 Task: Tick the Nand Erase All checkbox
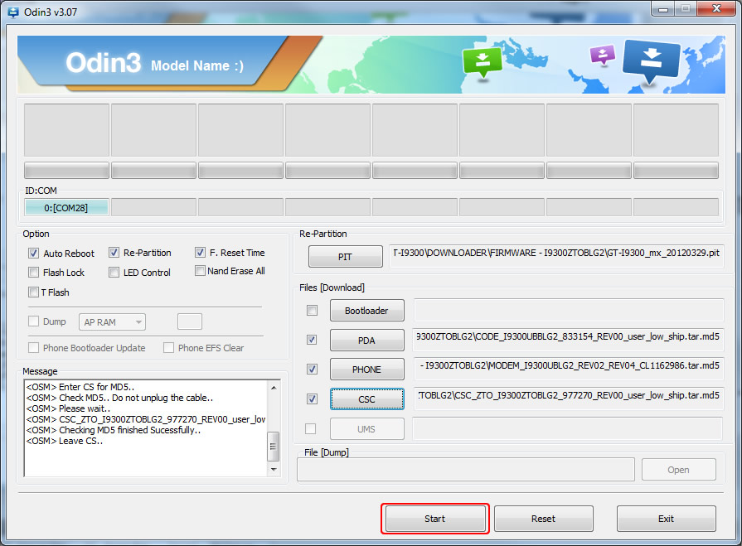pos(200,270)
